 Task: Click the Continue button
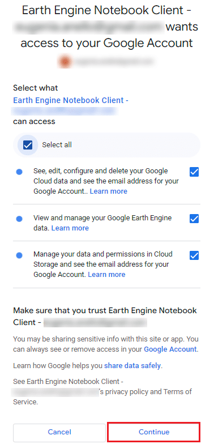pyautogui.click(x=154, y=432)
